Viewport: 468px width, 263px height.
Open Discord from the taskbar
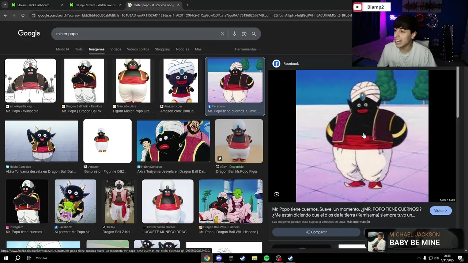[219, 258]
